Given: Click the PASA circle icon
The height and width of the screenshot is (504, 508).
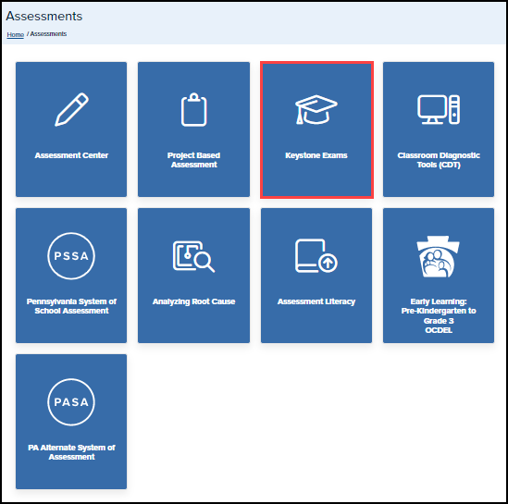Looking at the screenshot, I should 71,401.
